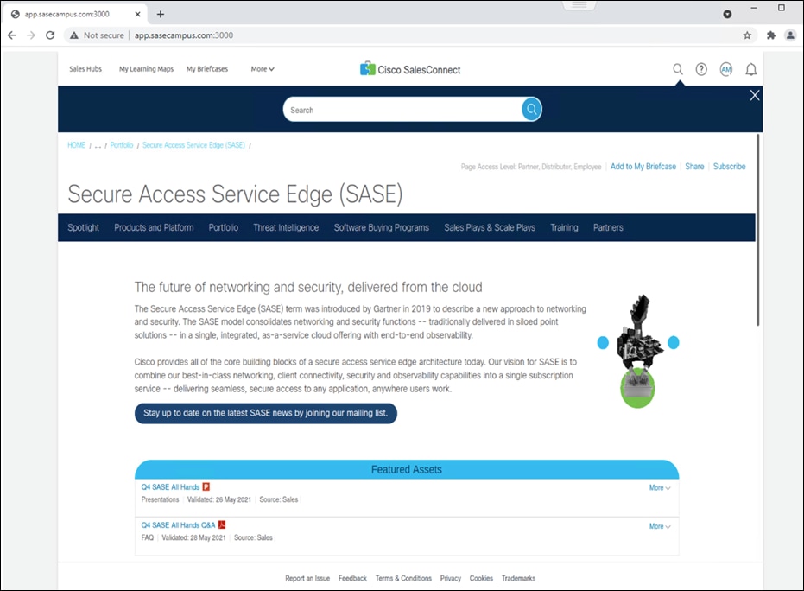Open the Threat Intelligence tab
Viewport: 804px width, 591px height.
(x=286, y=227)
